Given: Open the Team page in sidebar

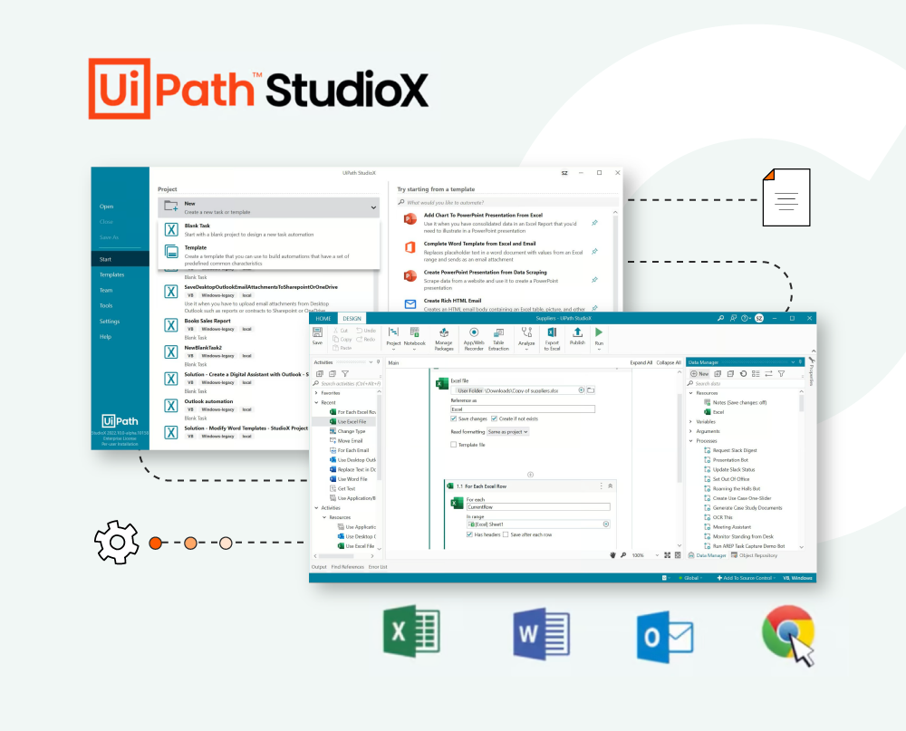Looking at the screenshot, I should 106,290.
